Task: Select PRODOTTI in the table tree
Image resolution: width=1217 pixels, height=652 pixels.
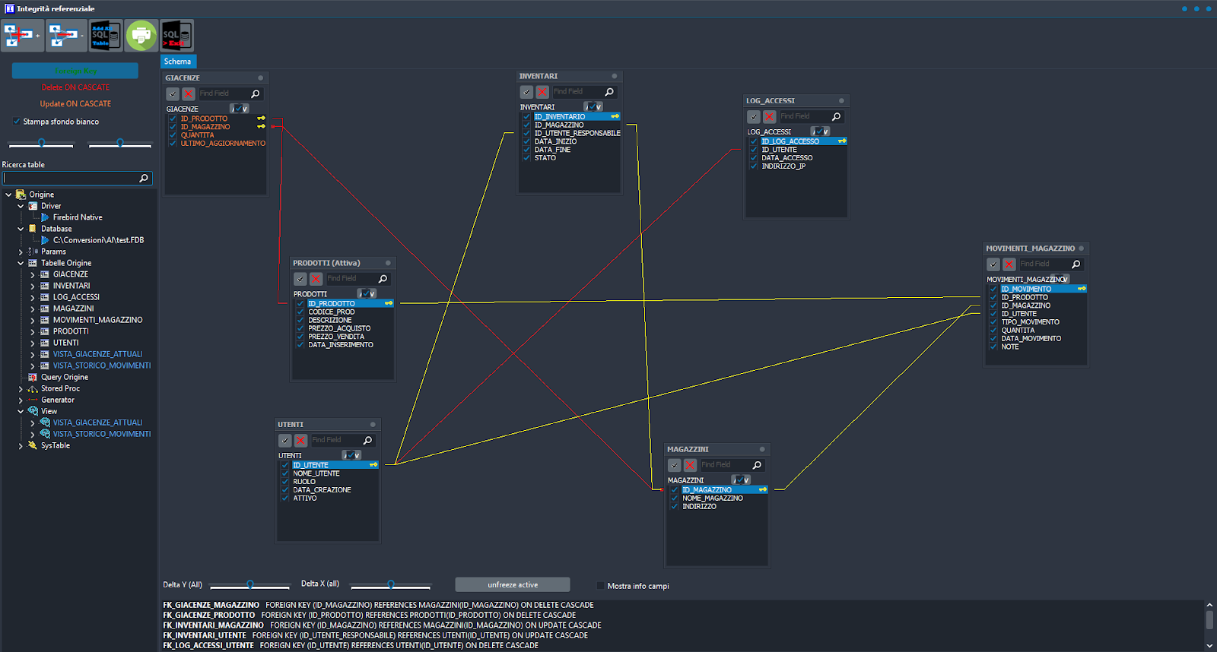Action: pyautogui.click(x=71, y=331)
